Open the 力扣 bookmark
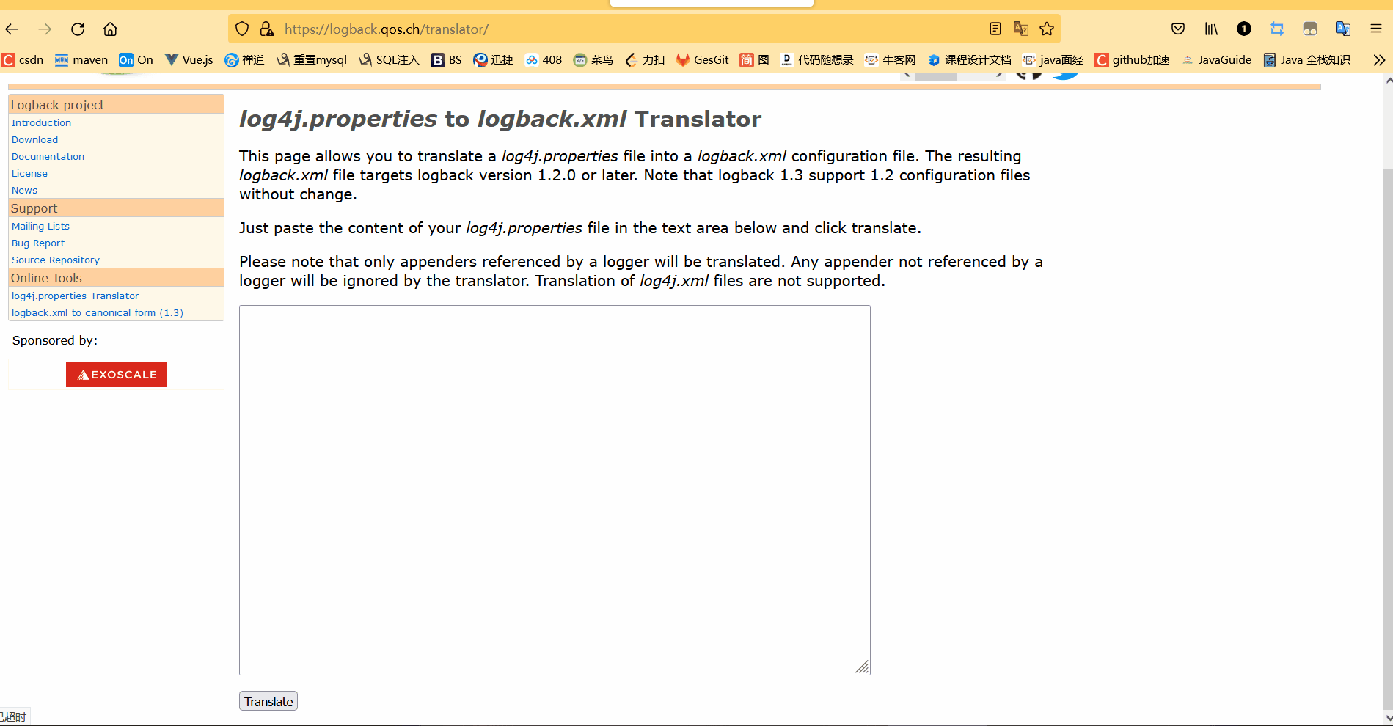1393x726 pixels. (x=644, y=59)
